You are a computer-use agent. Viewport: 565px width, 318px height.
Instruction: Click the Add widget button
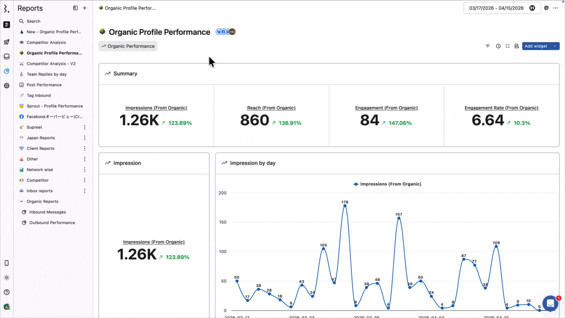tap(535, 46)
